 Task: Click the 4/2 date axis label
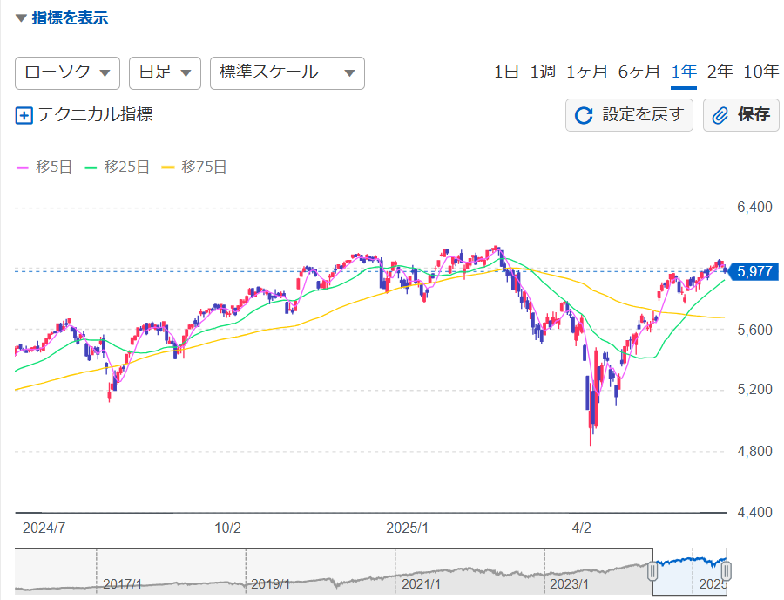coord(582,528)
